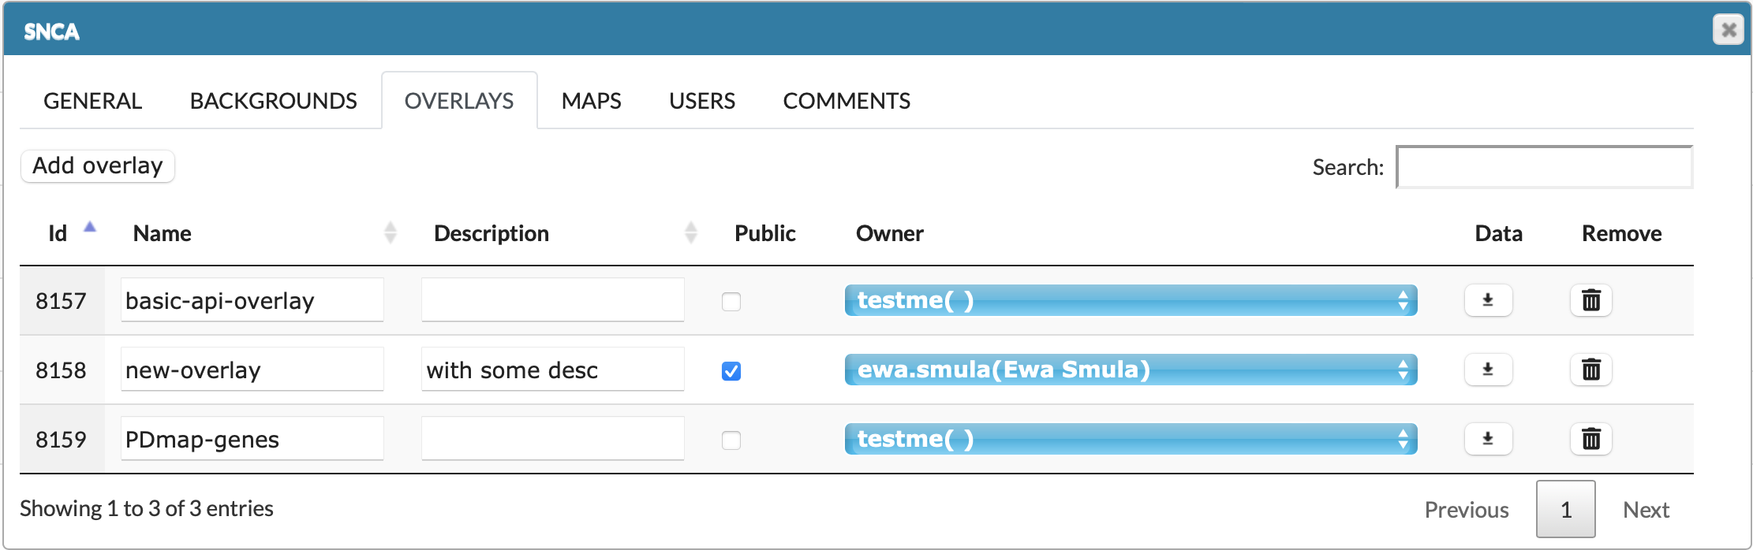Image resolution: width=1753 pixels, height=550 pixels.
Task: Expand the ewa.smula owner dropdown
Action: click(1130, 370)
